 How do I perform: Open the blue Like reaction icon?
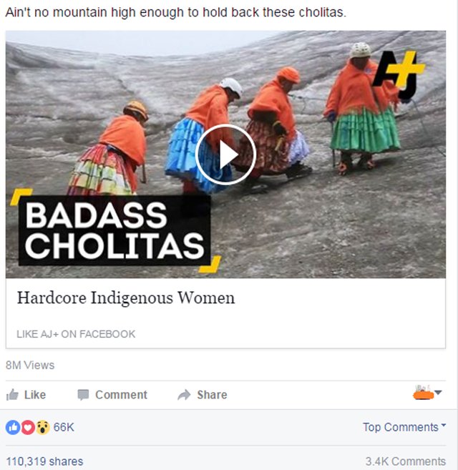click(13, 427)
